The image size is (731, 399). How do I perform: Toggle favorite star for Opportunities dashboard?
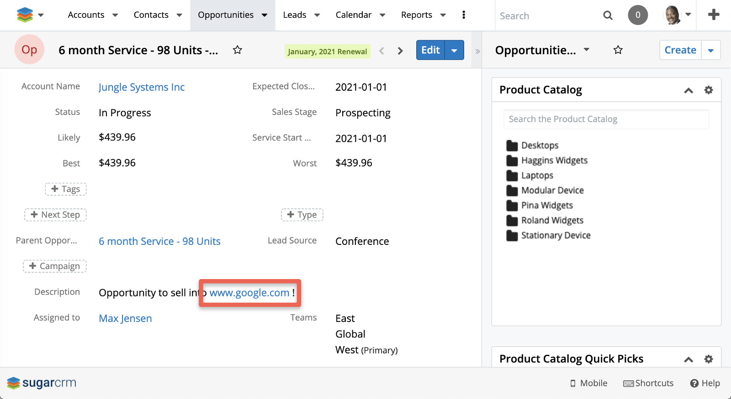pyautogui.click(x=618, y=50)
